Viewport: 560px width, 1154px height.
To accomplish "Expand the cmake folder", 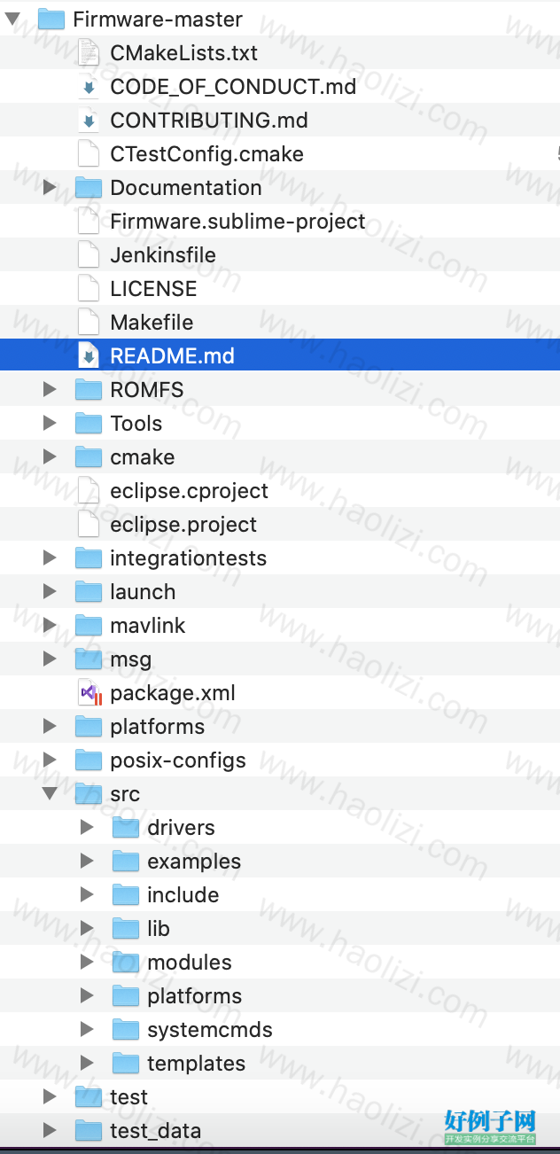I will [50, 457].
